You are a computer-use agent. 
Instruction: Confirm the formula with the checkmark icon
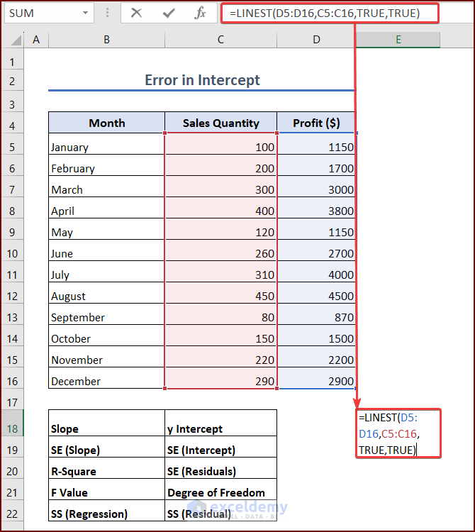(169, 13)
